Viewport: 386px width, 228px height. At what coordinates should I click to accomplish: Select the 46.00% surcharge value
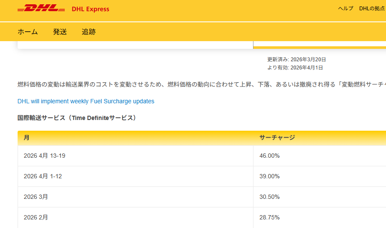tap(270, 156)
